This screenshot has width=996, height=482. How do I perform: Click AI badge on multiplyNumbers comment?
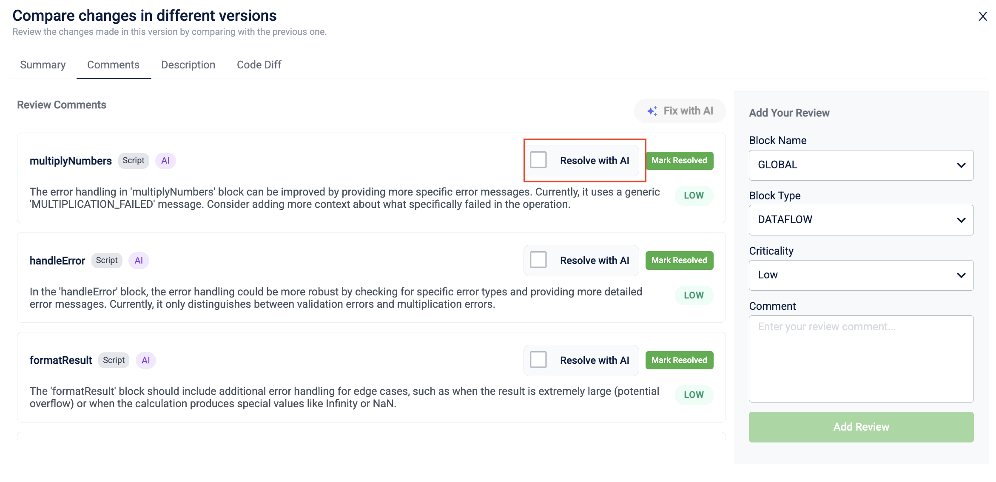[x=165, y=161]
